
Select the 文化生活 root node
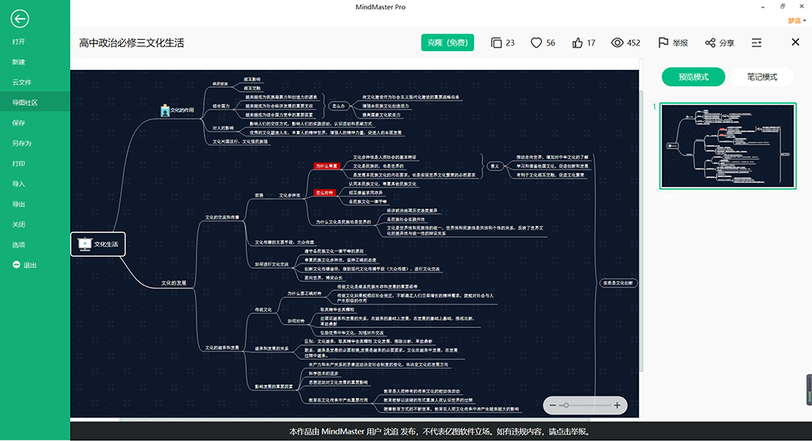click(98, 244)
